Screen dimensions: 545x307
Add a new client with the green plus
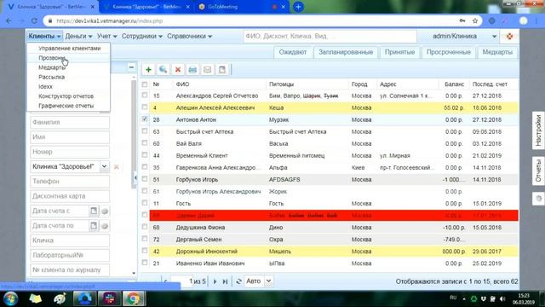[148, 70]
